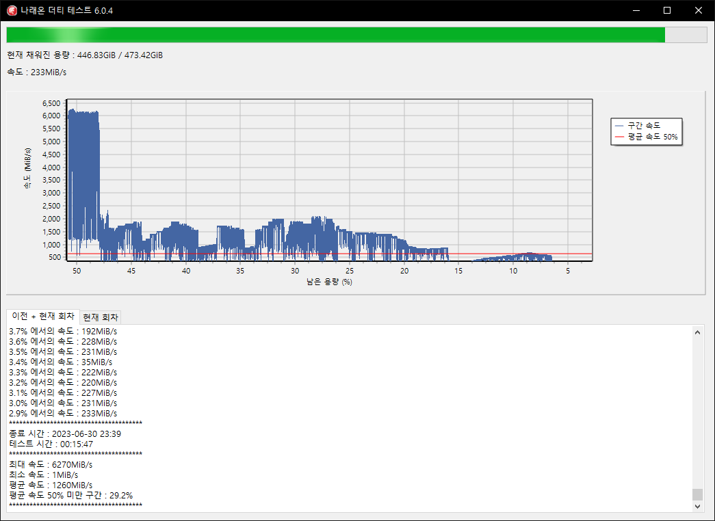
Task: Select the '이전 + 현재 회차' tab
Action: click(43, 317)
